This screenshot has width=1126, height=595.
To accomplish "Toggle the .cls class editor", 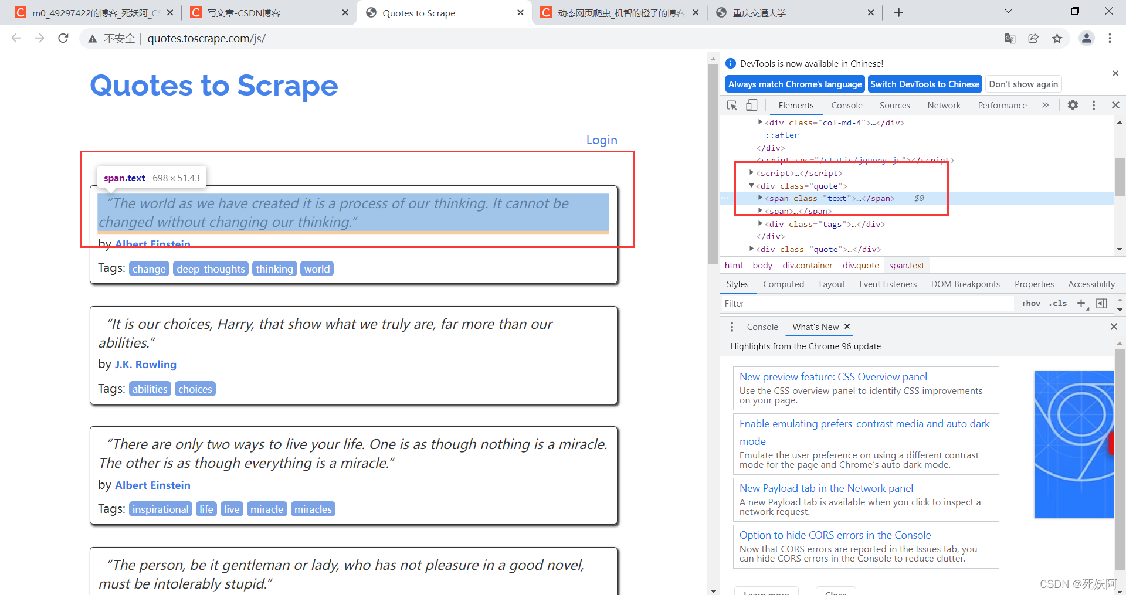I will 1058,303.
